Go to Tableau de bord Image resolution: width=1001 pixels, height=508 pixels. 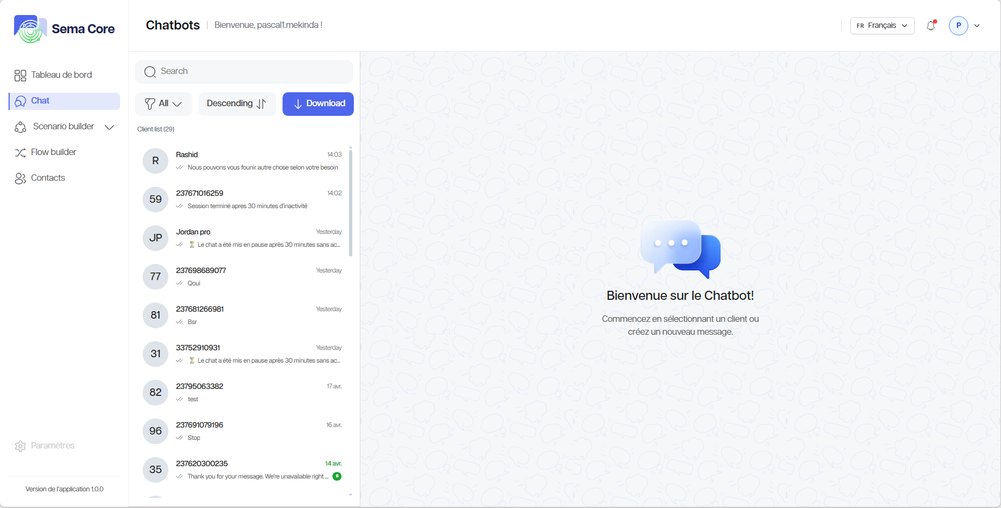[x=61, y=75]
